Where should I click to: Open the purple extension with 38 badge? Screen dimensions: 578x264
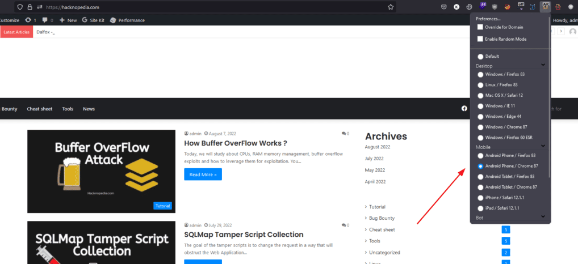482,6
